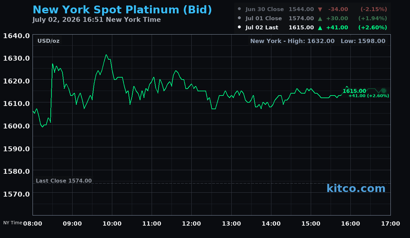
Task: Click the Last Close 1574.00 label
Action: (64, 181)
